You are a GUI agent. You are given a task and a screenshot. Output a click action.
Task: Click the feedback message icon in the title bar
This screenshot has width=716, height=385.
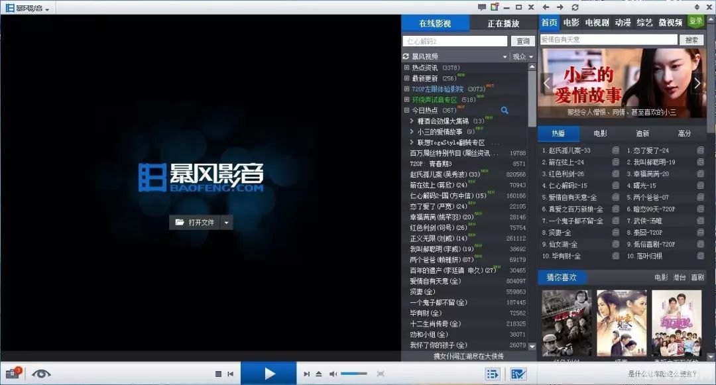(x=482, y=7)
